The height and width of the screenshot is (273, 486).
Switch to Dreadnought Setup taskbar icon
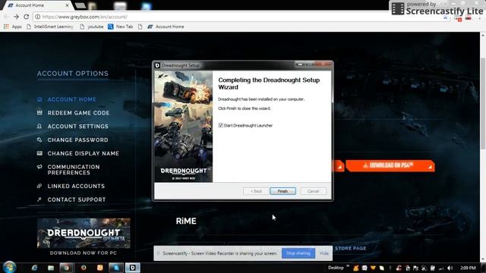pyautogui.click(x=133, y=268)
